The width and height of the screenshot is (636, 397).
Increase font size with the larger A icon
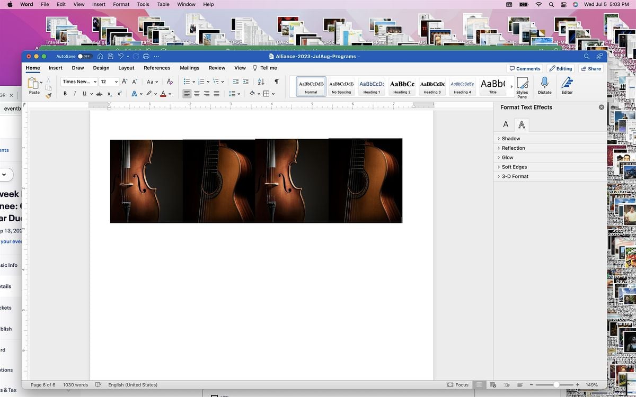pyautogui.click(x=125, y=82)
